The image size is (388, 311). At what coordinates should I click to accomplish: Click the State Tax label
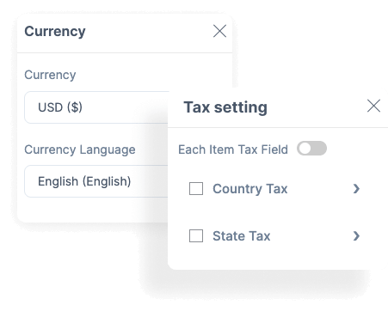tap(242, 236)
